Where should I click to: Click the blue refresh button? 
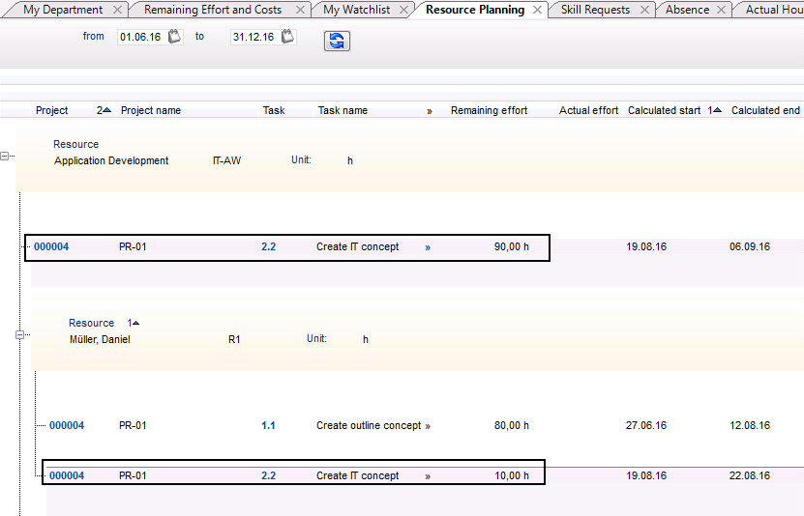click(x=337, y=41)
